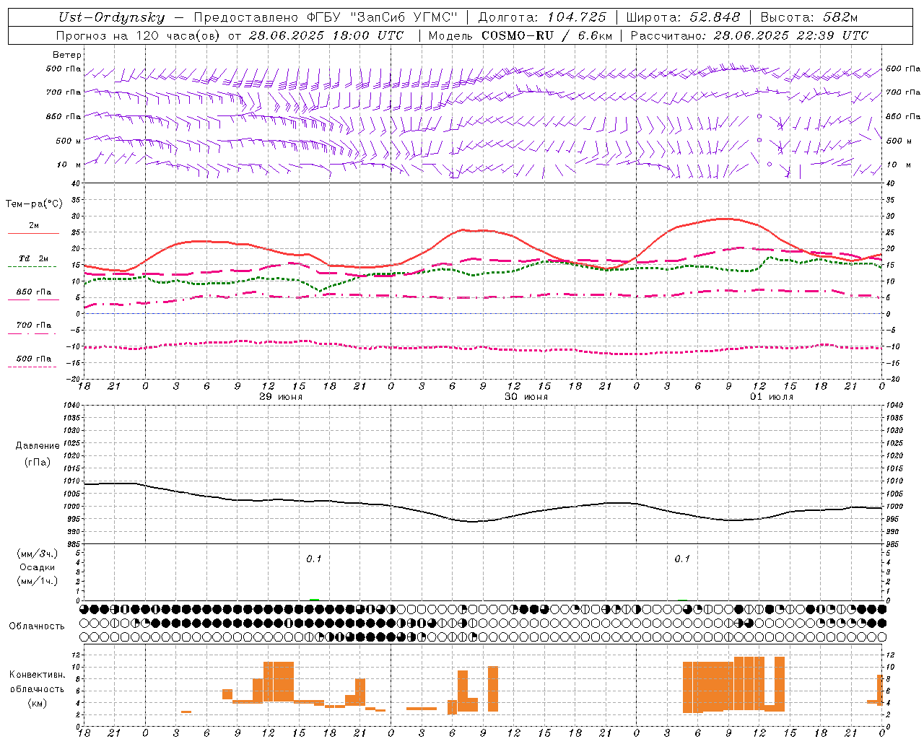924x739 pixels.
Task: Click the solid red line sample under 2м legend
Action: [x=33, y=233]
